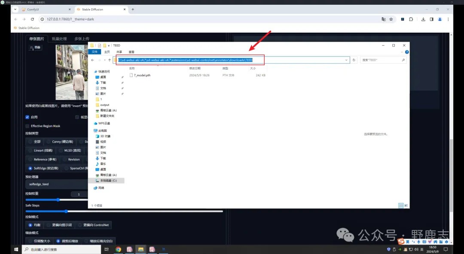Viewport: 464px width, 254px height.
Task: Open Chrome's extensions puzzle icon
Action: (411, 19)
